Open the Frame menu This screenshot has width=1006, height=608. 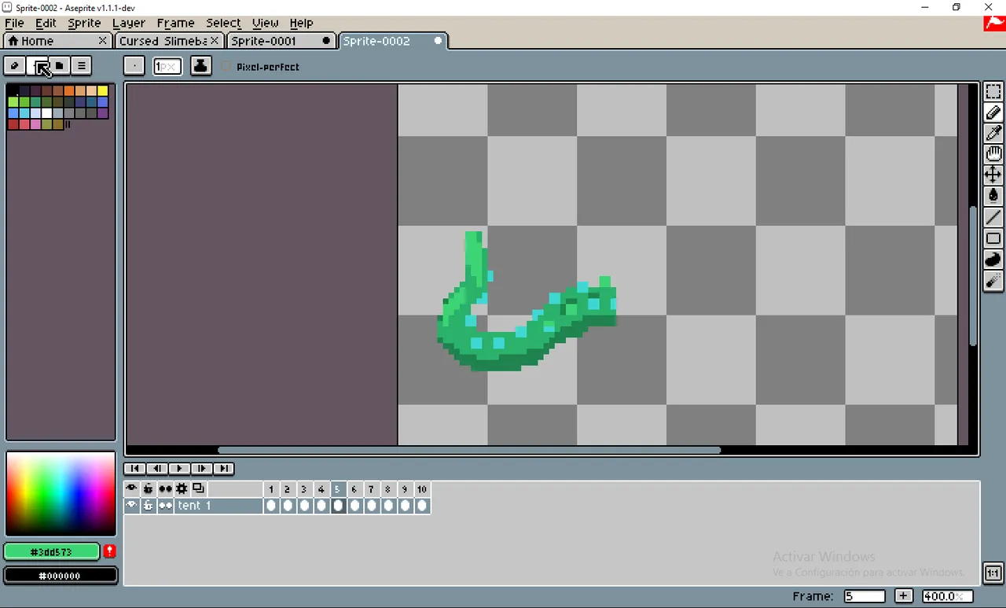[x=175, y=23]
